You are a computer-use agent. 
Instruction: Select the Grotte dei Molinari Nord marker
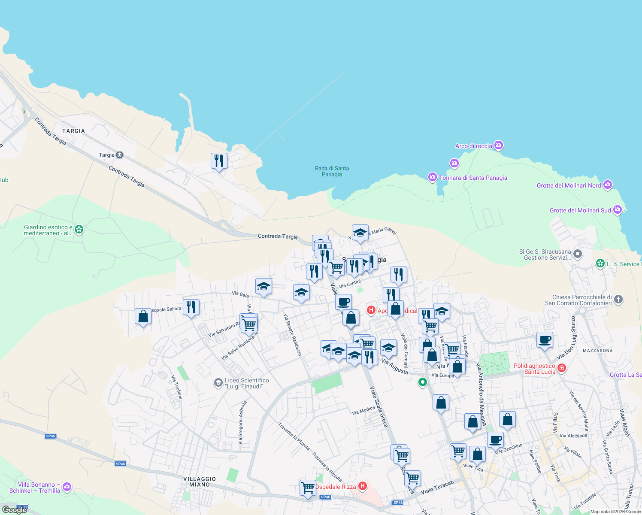pyautogui.click(x=608, y=184)
